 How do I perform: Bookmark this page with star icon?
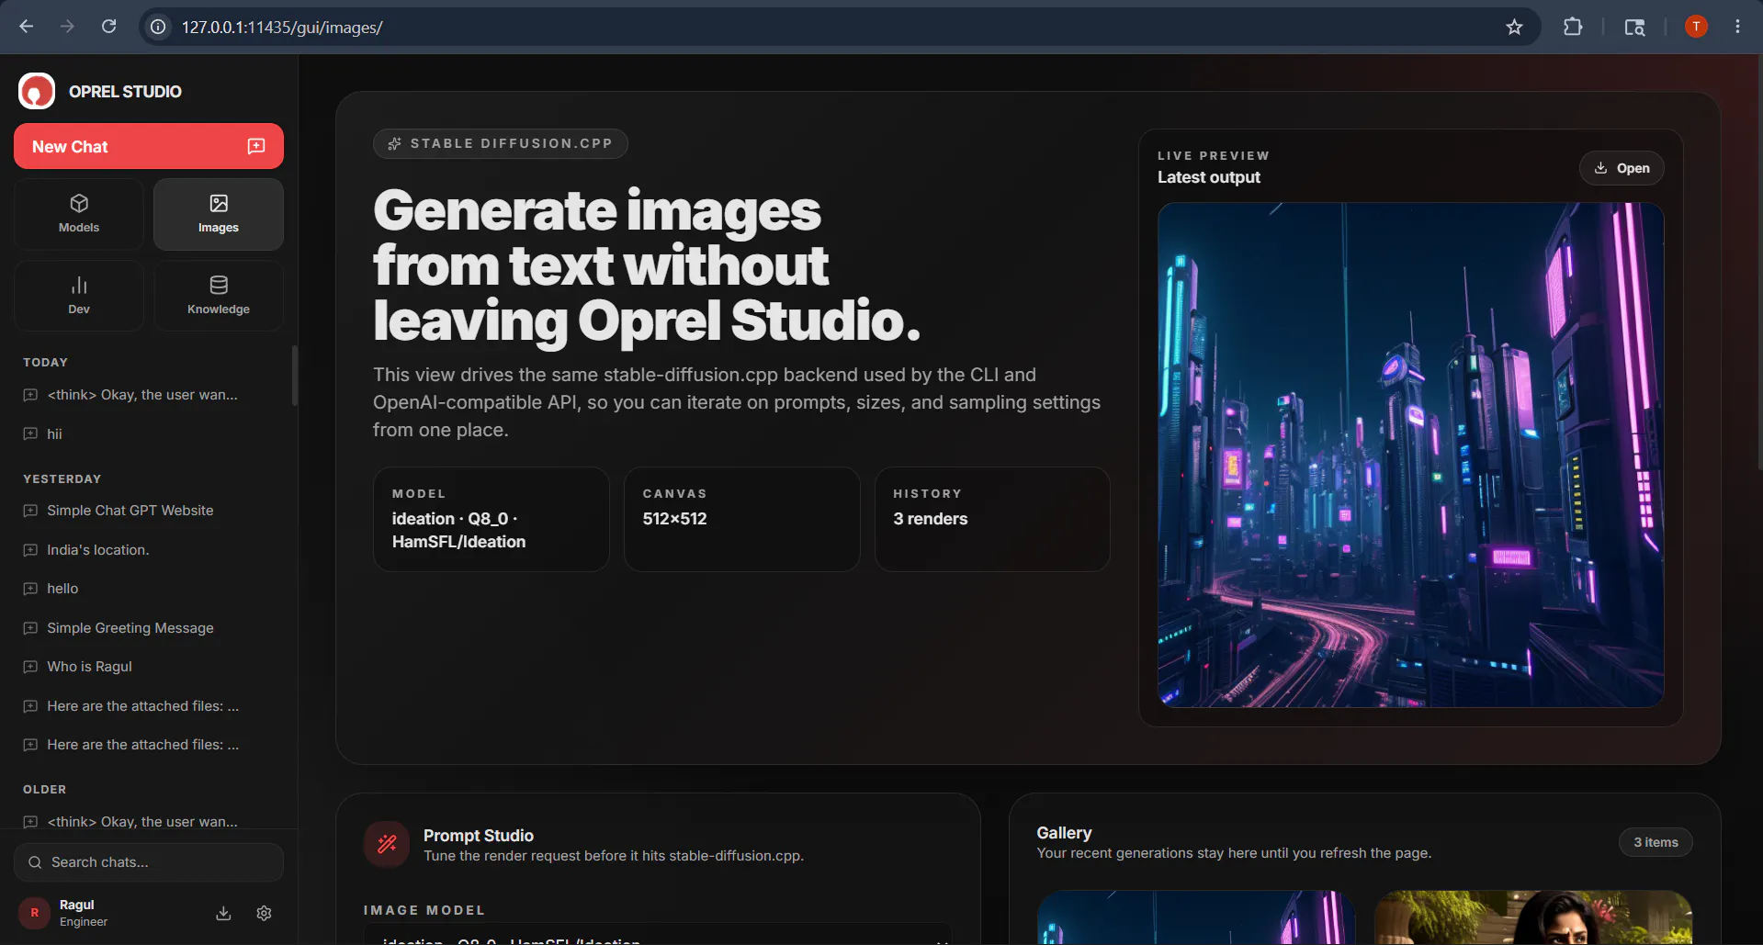coord(1514,28)
